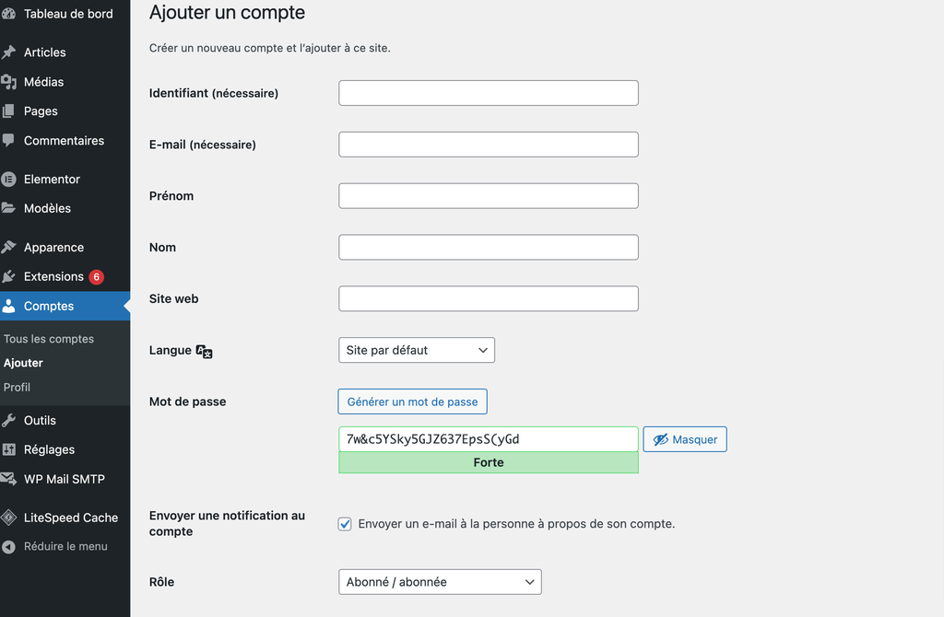944x617 pixels.
Task: Click inside the E-mail field
Action: (x=489, y=144)
